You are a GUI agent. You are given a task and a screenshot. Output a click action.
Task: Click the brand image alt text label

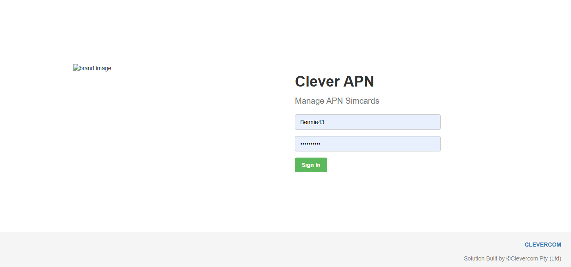pos(95,68)
